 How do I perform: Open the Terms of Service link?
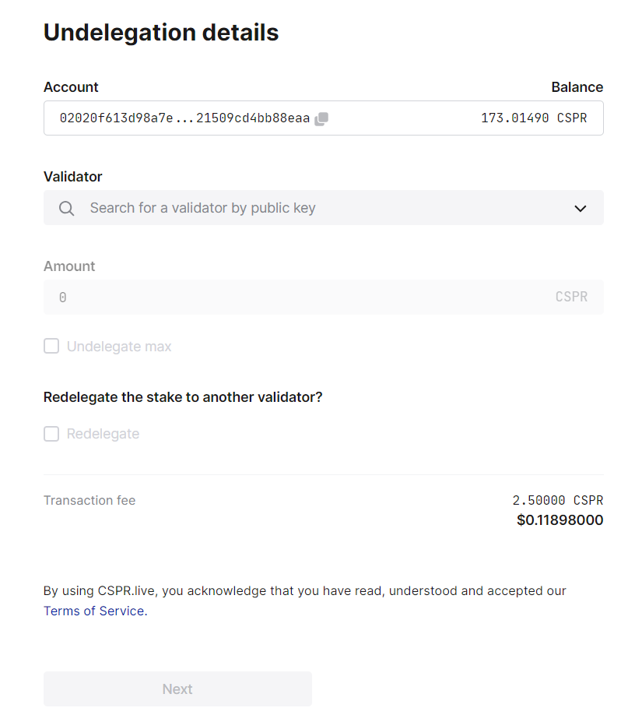pos(93,611)
